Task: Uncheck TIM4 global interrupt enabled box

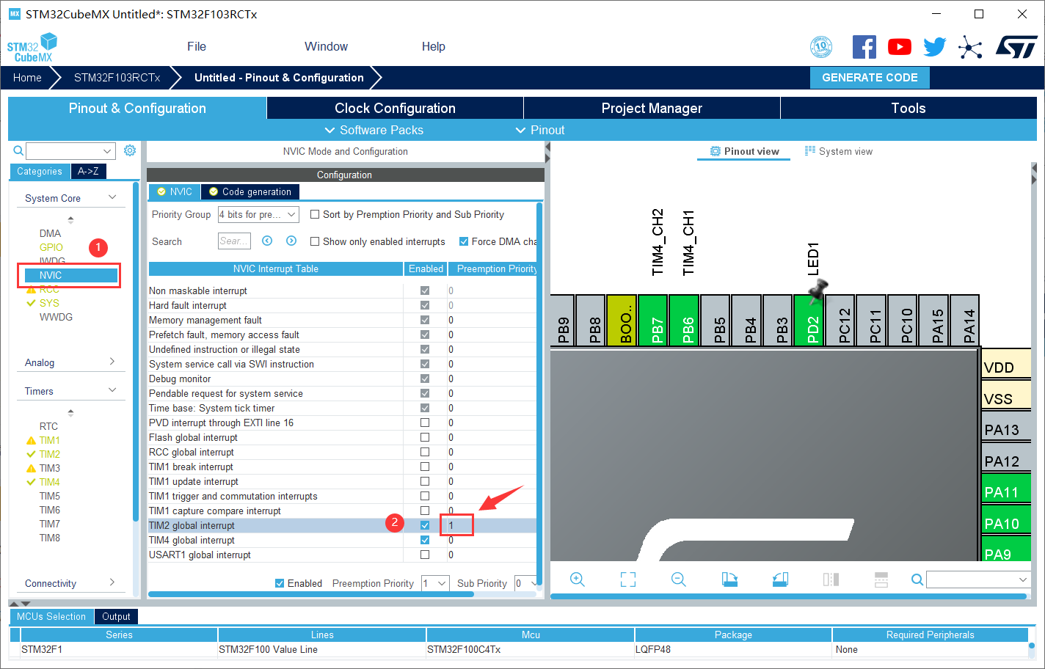Action: pyautogui.click(x=425, y=540)
